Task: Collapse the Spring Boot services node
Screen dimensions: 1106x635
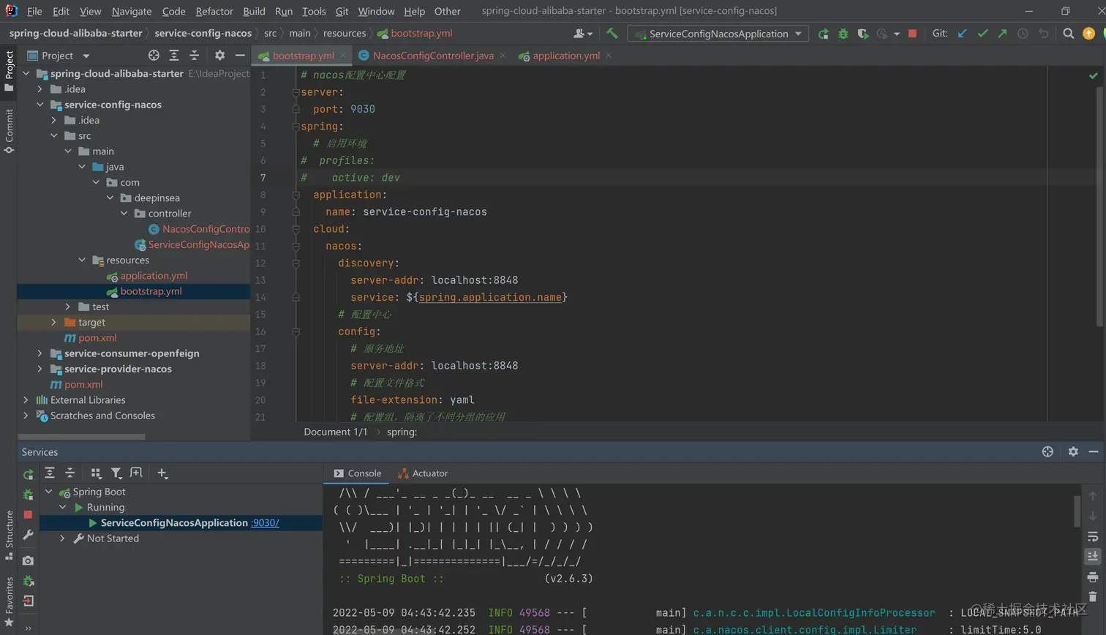Action: 49,492
